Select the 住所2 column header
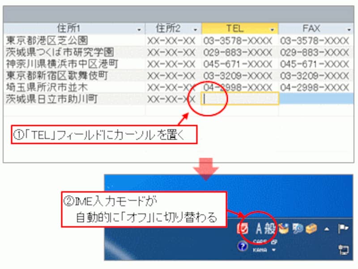 (174, 29)
